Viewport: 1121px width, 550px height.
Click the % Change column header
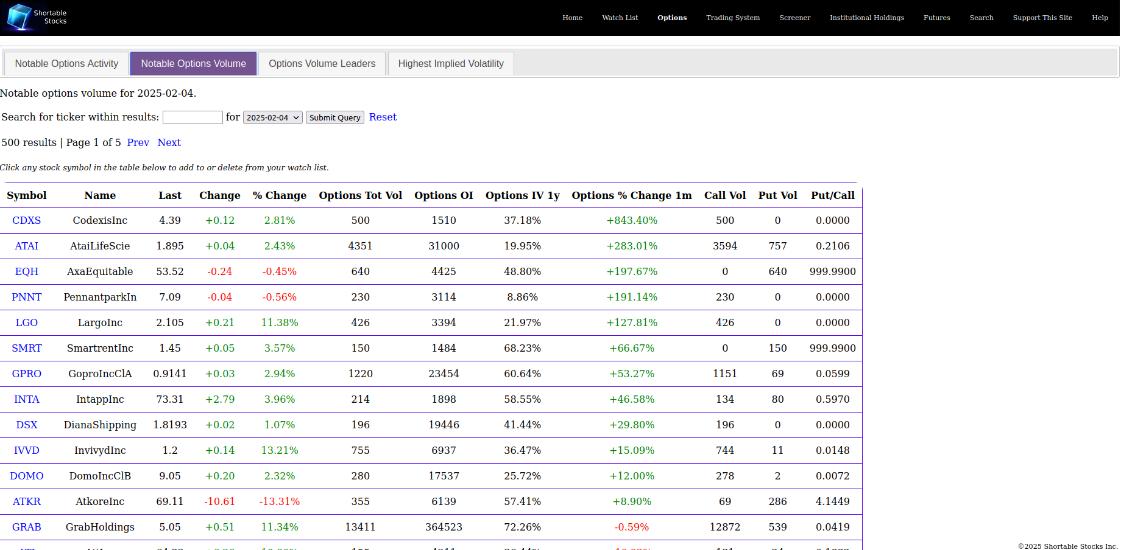pos(280,195)
